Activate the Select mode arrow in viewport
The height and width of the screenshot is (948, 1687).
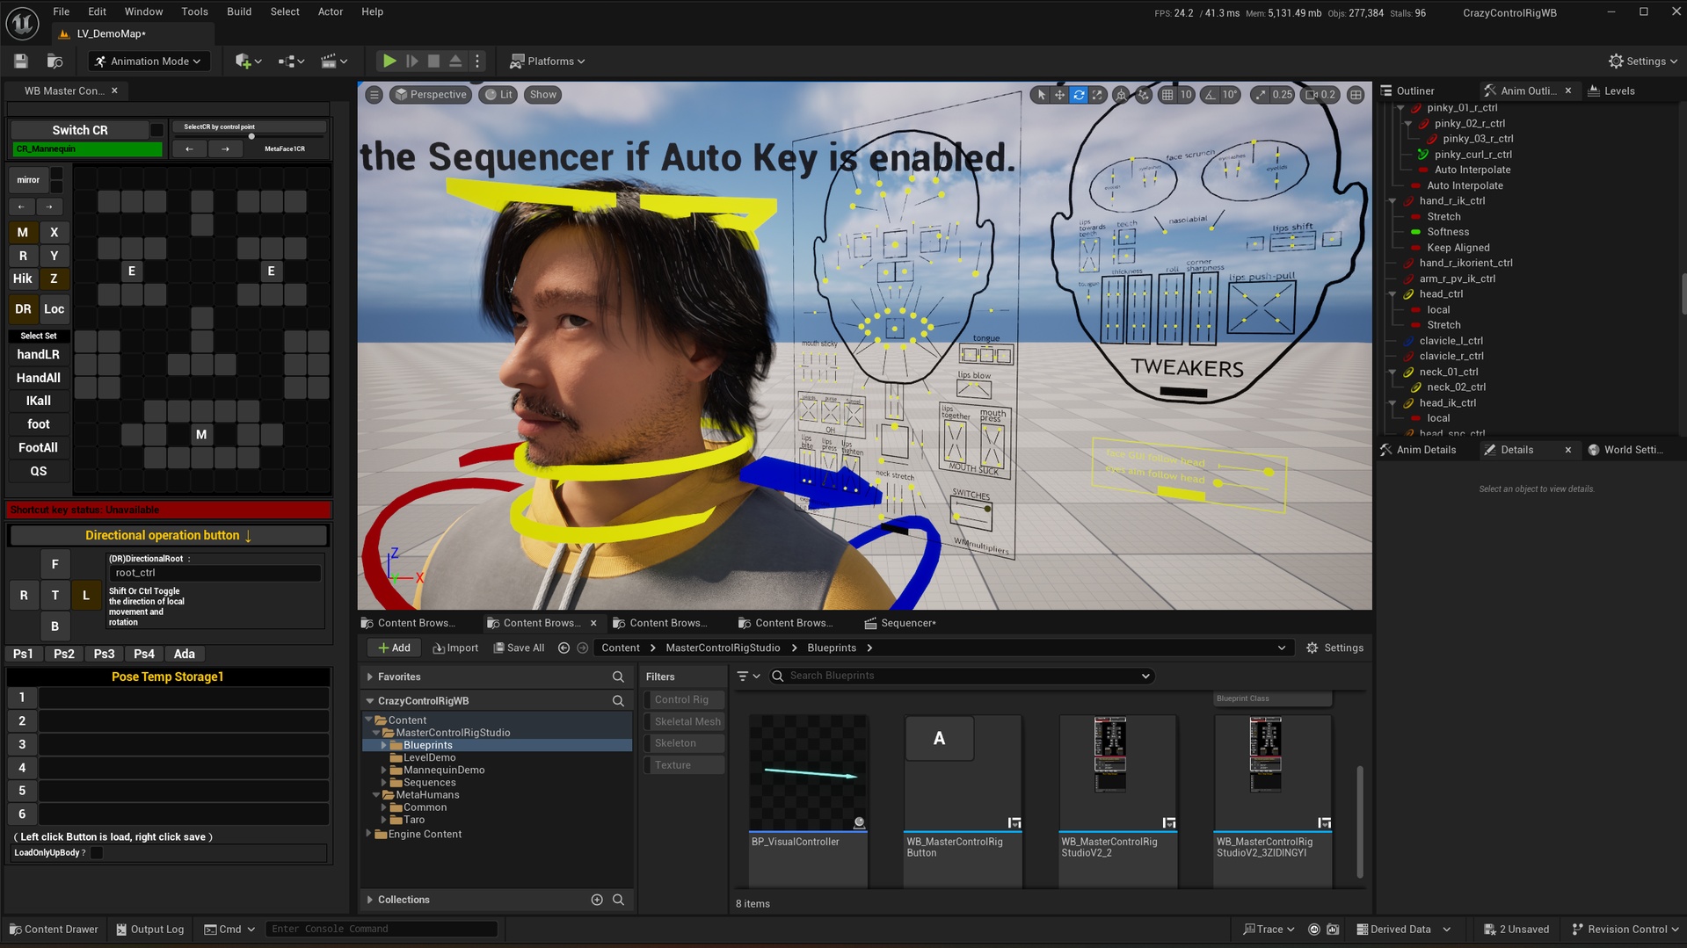(x=1041, y=95)
